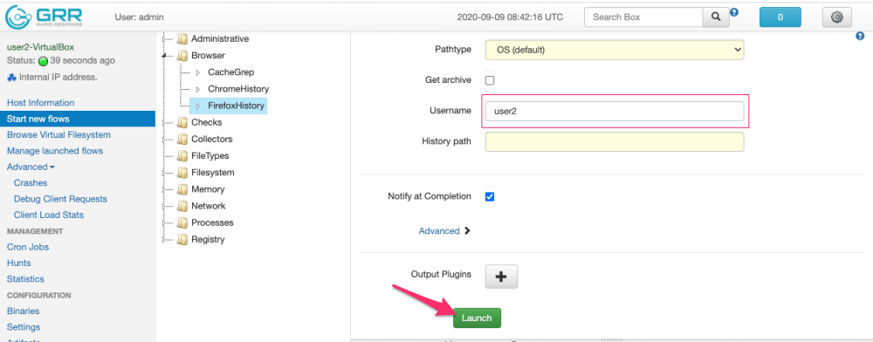Open Manage launched flows
This screenshot has width=873, height=342.
(54, 151)
